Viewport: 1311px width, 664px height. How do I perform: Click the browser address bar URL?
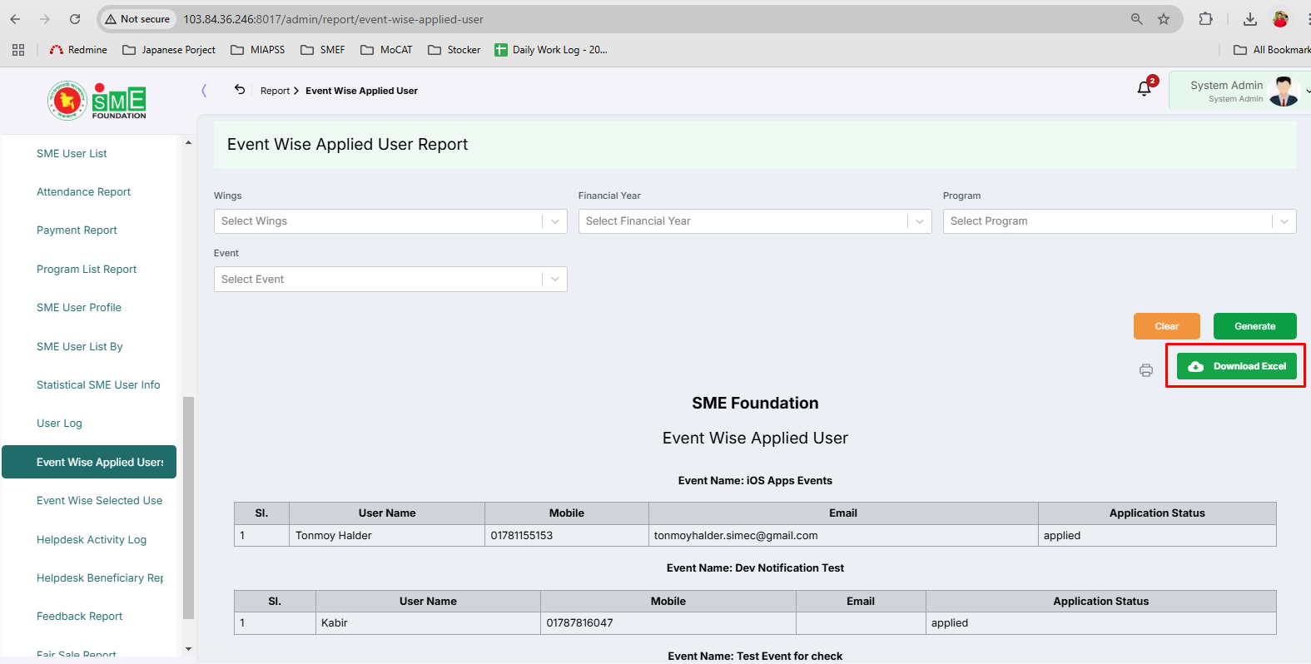[333, 19]
